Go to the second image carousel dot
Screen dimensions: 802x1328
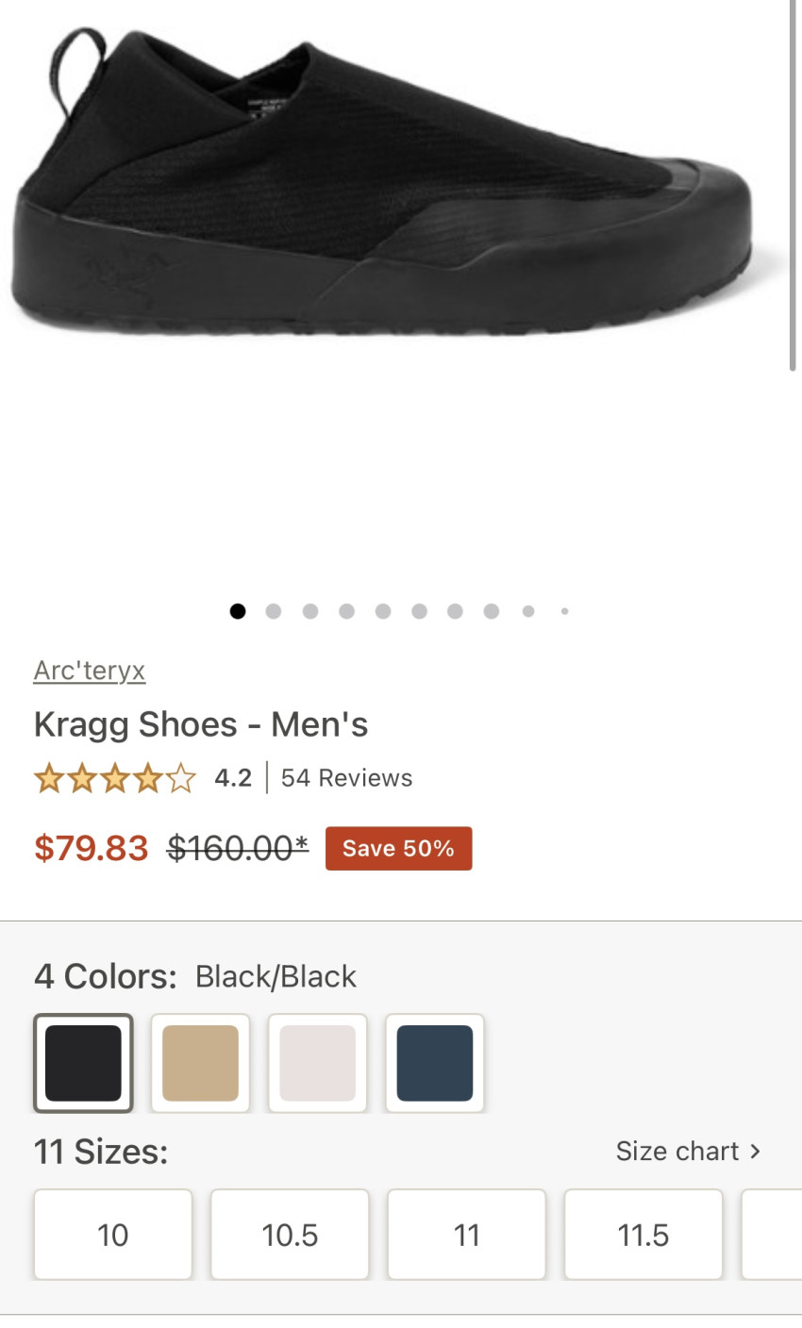[274, 611]
